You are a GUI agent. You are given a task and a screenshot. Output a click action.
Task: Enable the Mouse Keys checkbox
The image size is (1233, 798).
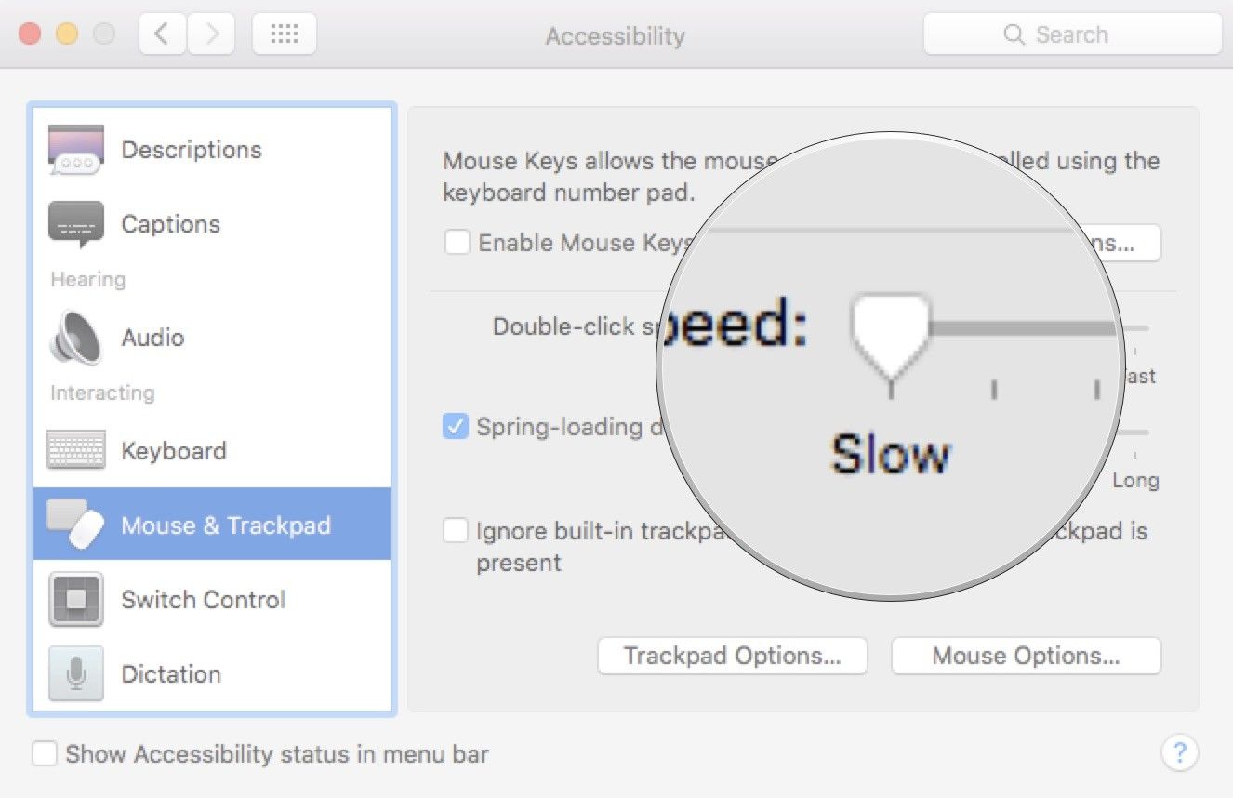coord(457,243)
